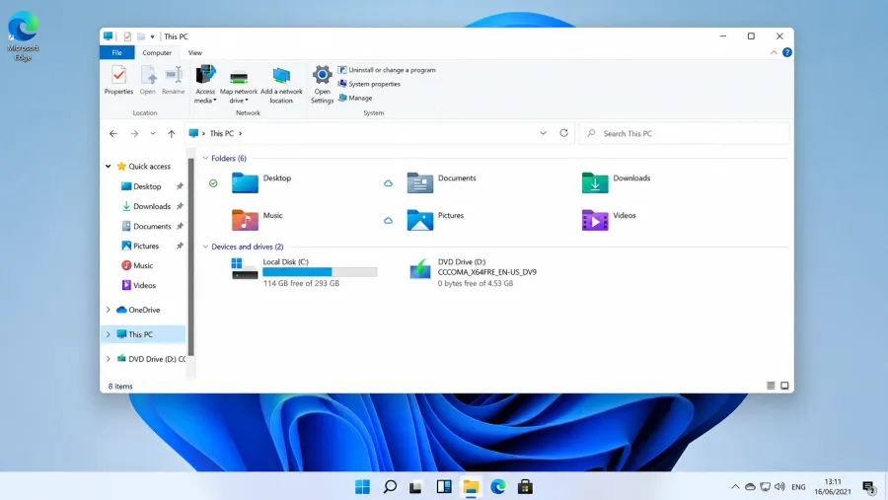Collapse Quick access in the sidebar
888x500 pixels.
tap(109, 167)
